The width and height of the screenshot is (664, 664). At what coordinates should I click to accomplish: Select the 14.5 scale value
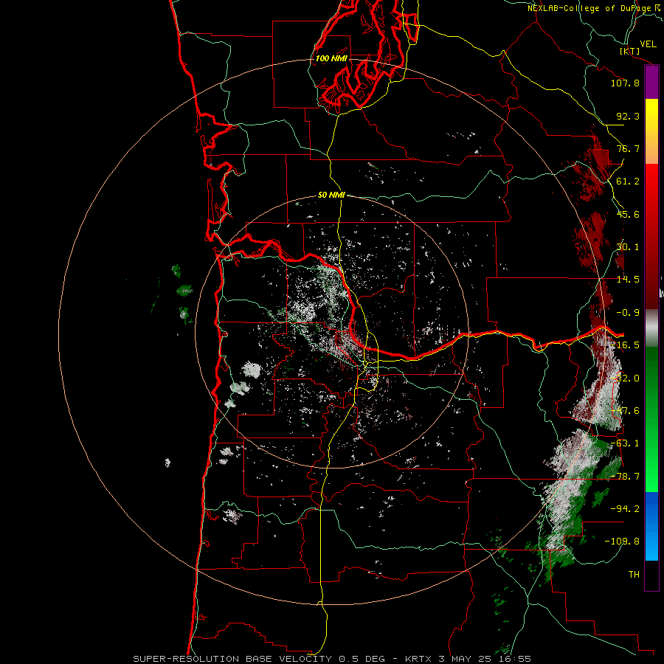[x=628, y=280]
